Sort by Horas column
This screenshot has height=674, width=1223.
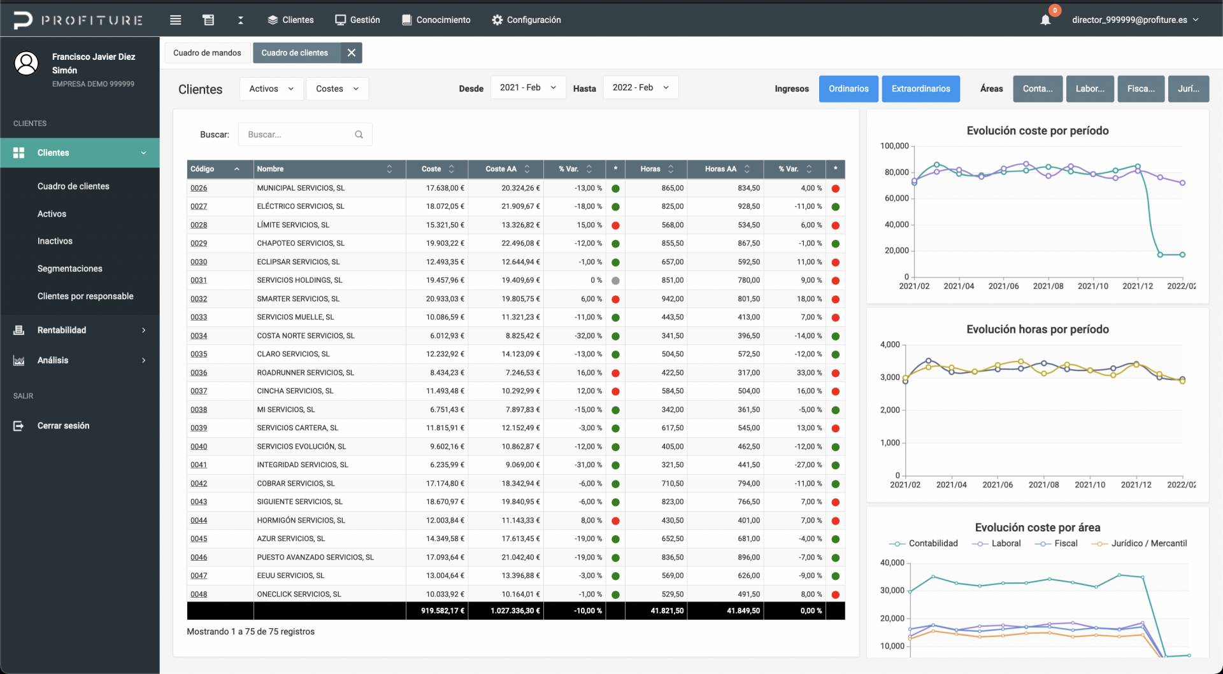[671, 169]
